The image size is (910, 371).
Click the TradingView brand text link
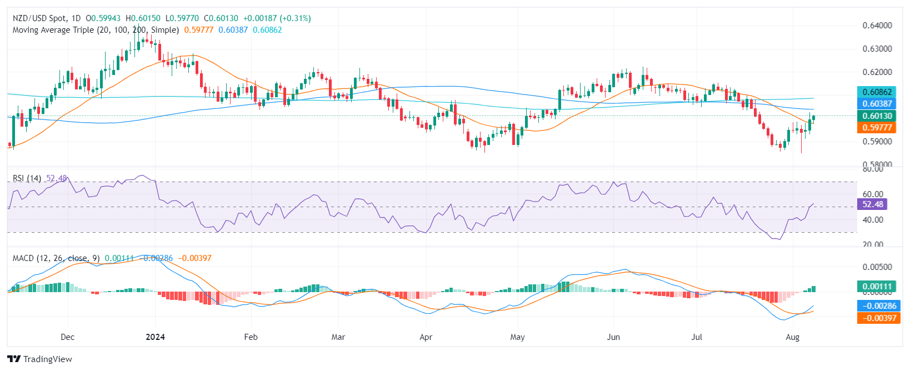pos(48,359)
